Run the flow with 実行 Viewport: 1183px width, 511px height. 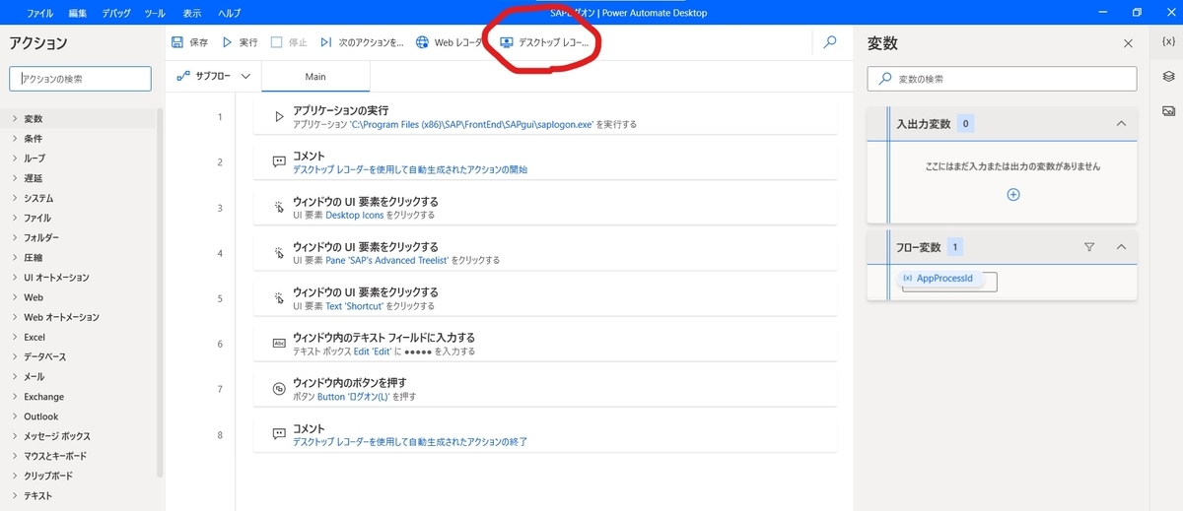tap(240, 42)
